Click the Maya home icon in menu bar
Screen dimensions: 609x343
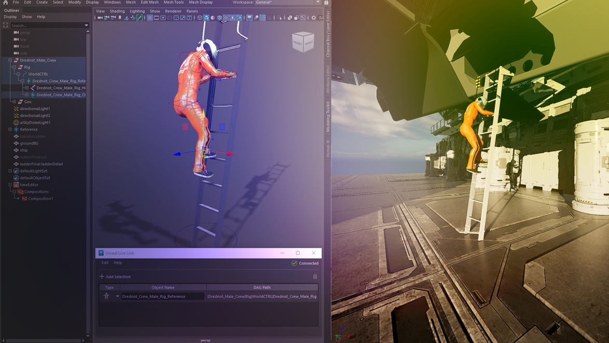pyautogui.click(x=5, y=3)
